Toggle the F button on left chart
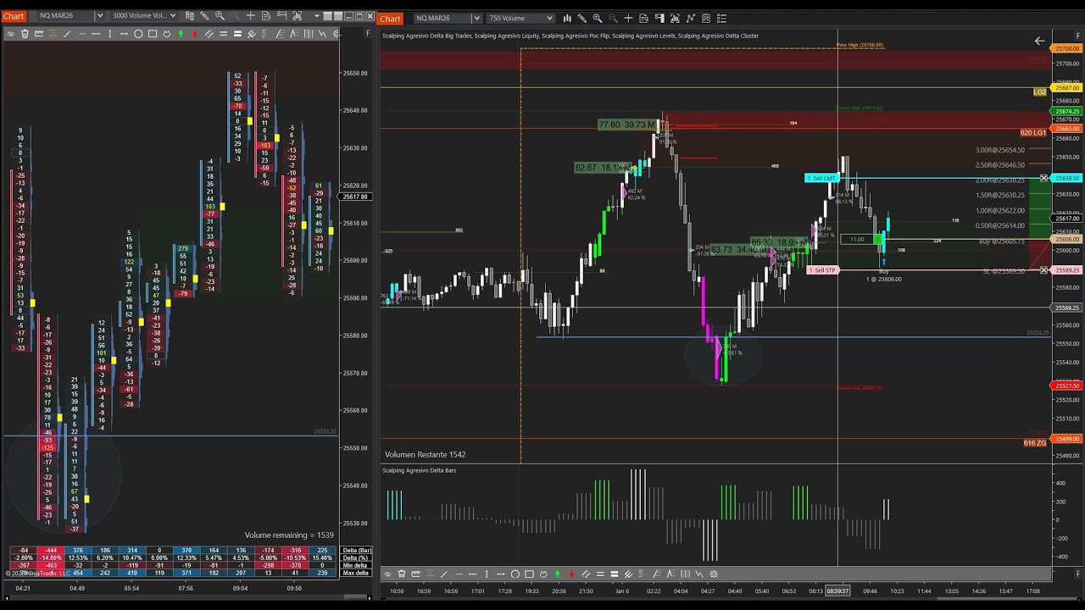This screenshot has width=1085, height=610. [x=368, y=34]
